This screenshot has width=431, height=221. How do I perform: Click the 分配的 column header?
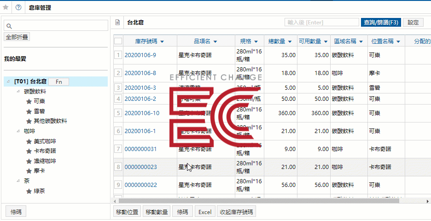tap(419, 41)
